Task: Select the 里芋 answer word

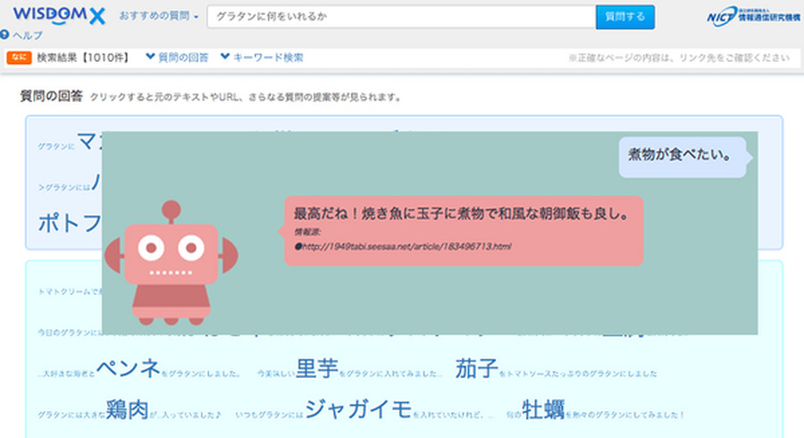Action: 316,368
